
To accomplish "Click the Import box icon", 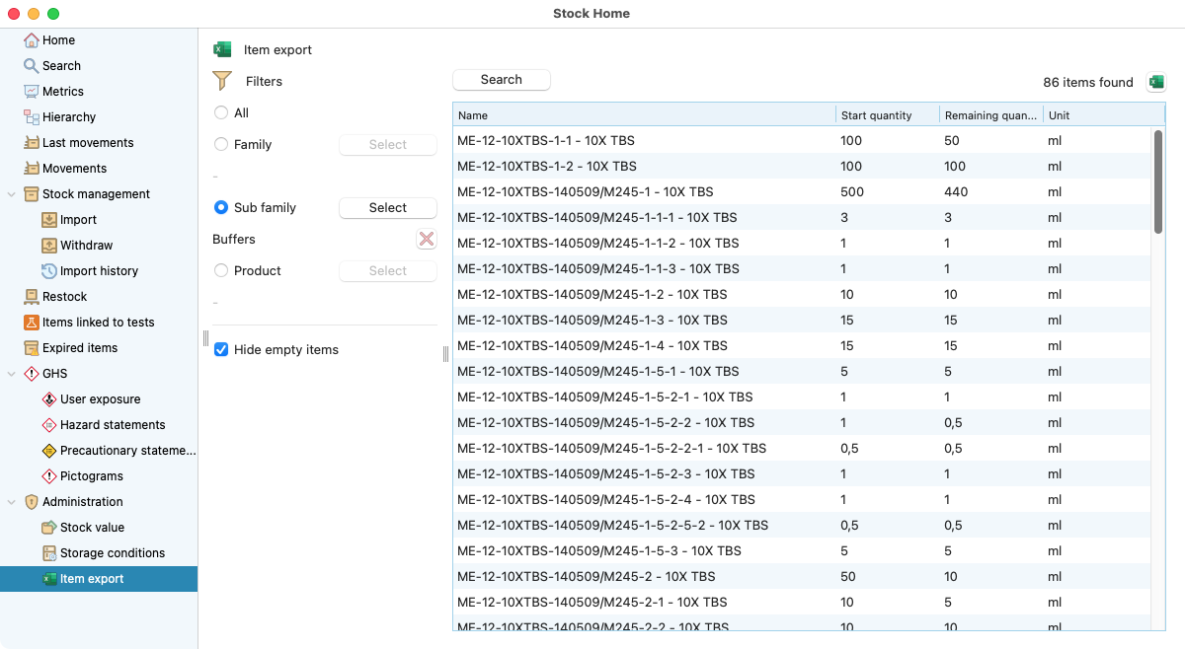I will click(x=49, y=220).
